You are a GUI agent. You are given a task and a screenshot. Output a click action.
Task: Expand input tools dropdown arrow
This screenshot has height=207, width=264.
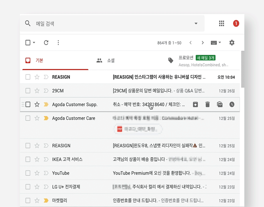coord(220,43)
